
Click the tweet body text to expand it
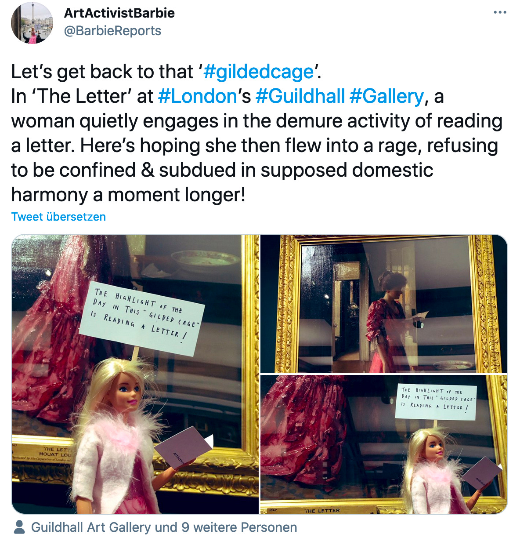257,133
